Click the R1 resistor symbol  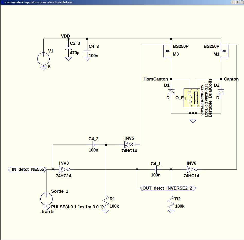[106, 202]
